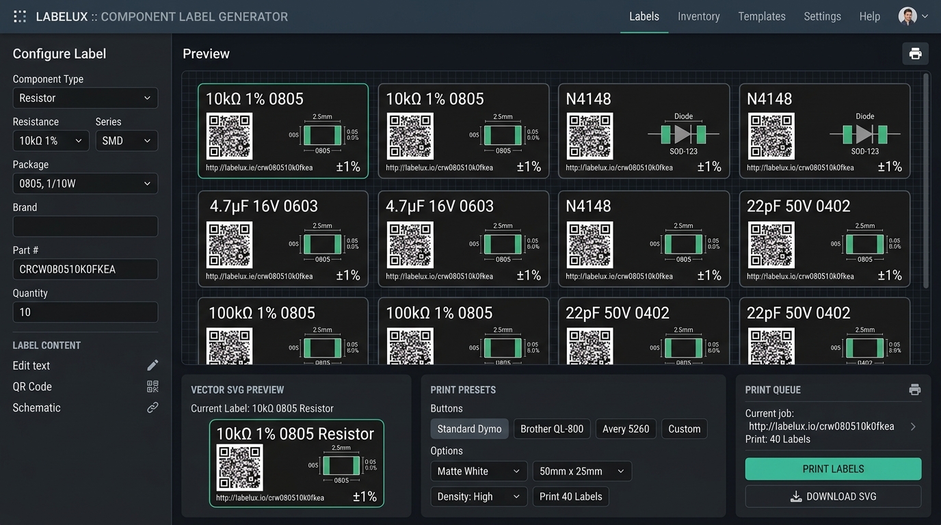Click the Quantity input field
This screenshot has height=525, width=941.
click(85, 312)
